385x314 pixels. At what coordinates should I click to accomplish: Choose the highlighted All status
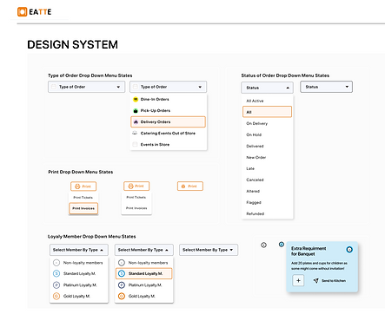[267, 112]
